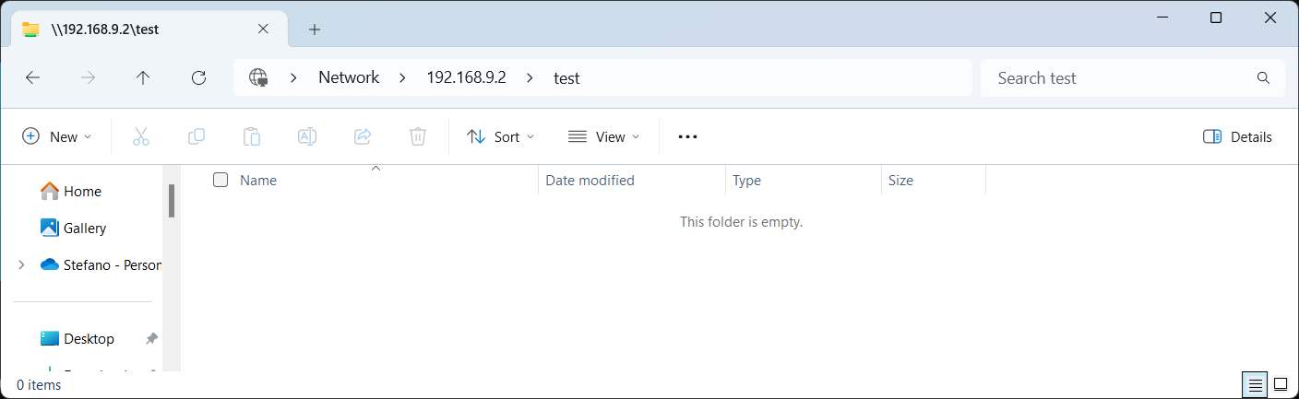Open the New dropdown menu
This screenshot has width=1299, height=399.
coord(56,136)
